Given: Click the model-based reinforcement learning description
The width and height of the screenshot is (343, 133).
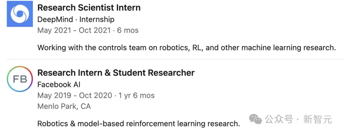Looking at the screenshot, I should [139, 124].
